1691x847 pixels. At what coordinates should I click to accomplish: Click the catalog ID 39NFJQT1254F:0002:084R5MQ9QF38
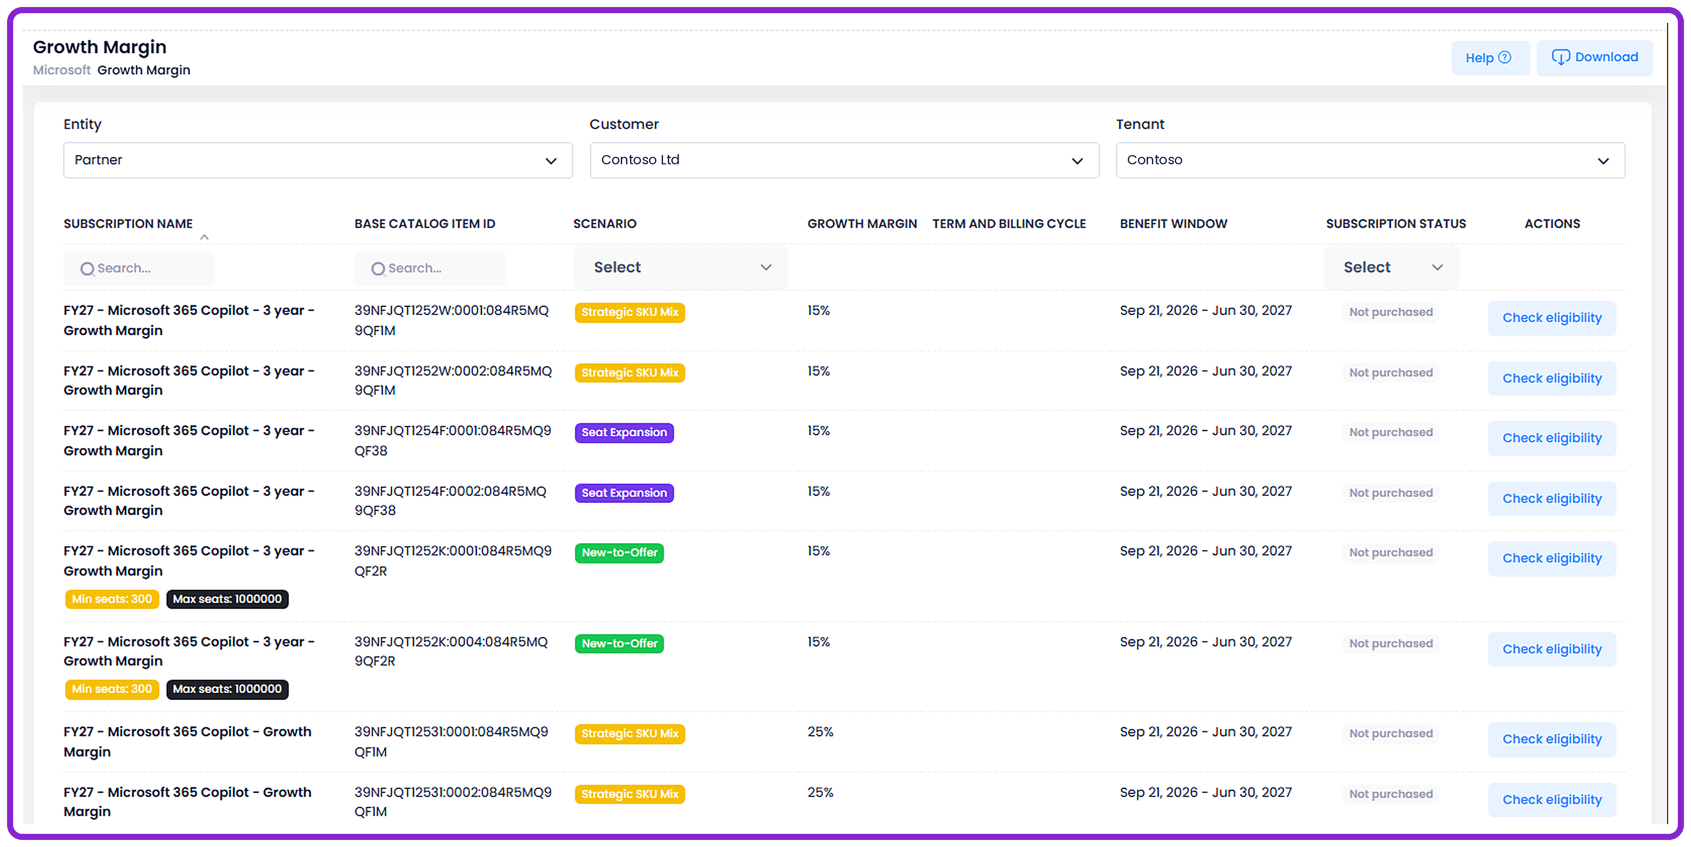click(x=450, y=501)
